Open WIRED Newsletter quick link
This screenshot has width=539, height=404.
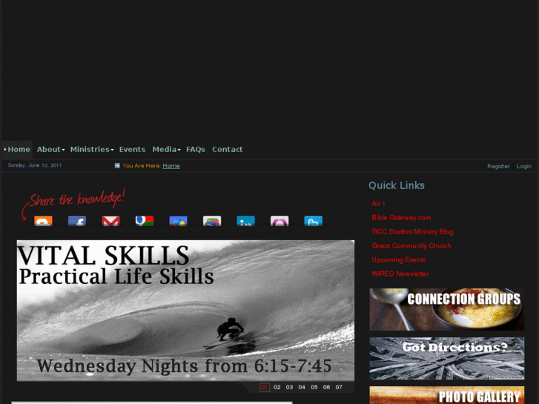(x=400, y=274)
